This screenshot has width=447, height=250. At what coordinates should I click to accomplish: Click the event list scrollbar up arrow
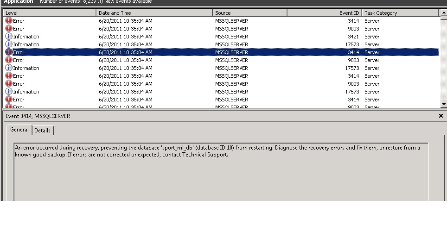click(444, 13)
